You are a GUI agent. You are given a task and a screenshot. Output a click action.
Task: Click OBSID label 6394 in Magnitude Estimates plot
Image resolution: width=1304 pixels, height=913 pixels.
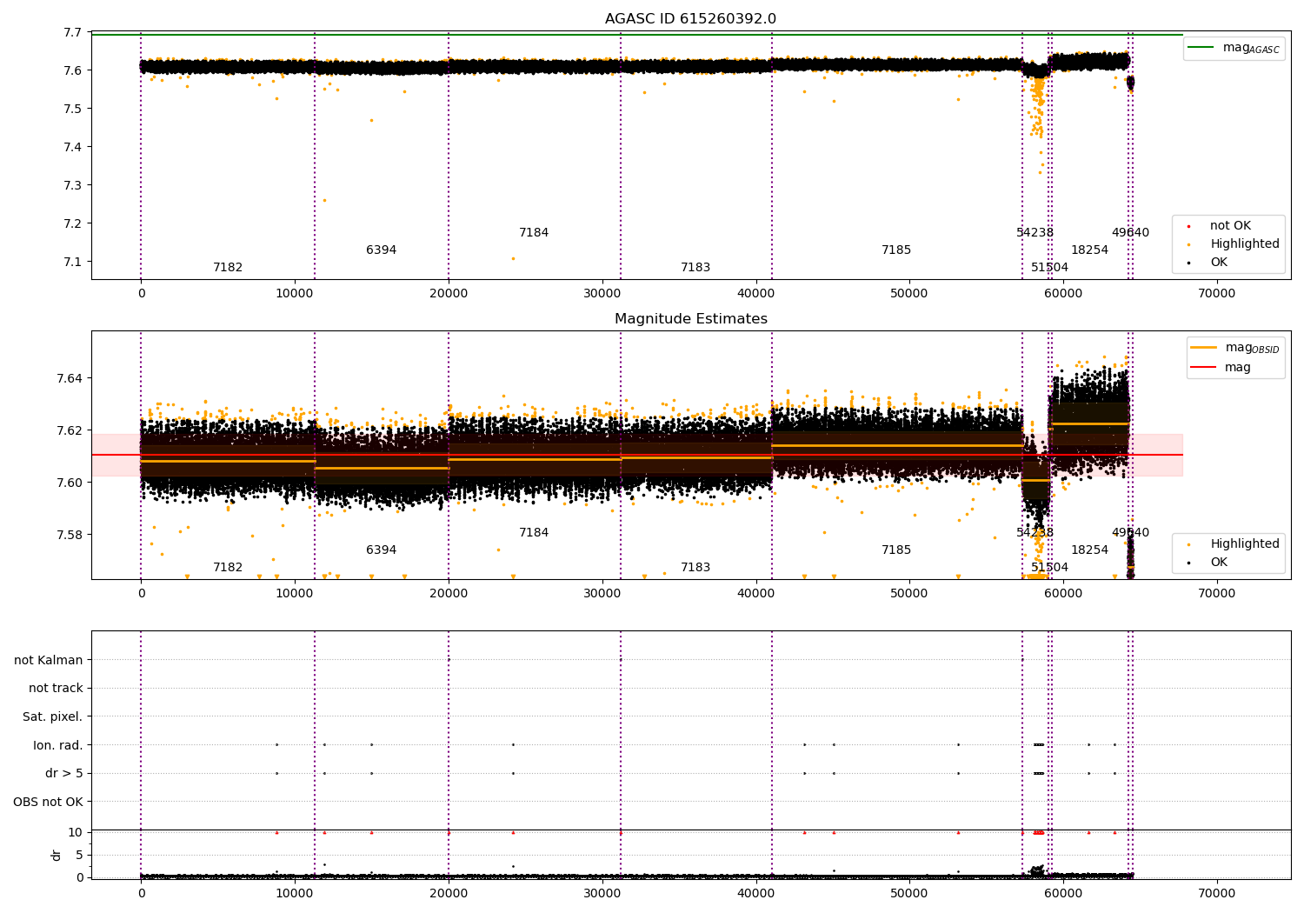pyautogui.click(x=381, y=550)
